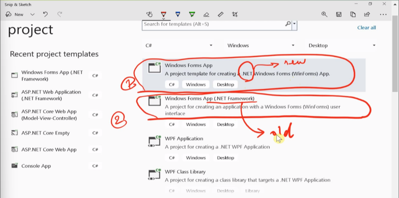Click Library tag under WPF Class Library
Image resolution: width=399 pixels, height=198 pixels.
tap(252, 191)
